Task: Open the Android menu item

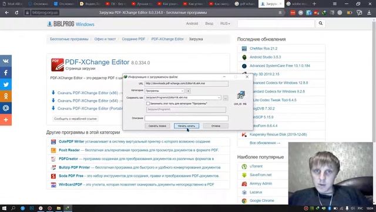Action: click(192, 24)
